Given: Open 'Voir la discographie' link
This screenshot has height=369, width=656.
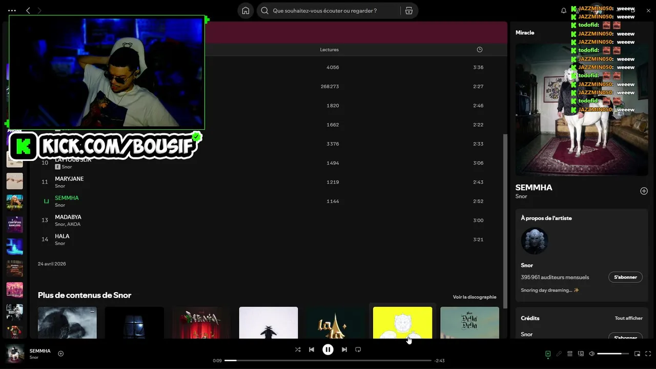Looking at the screenshot, I should (475, 297).
